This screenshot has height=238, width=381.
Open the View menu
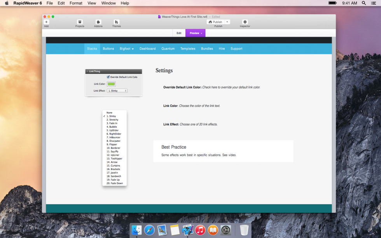92,3
